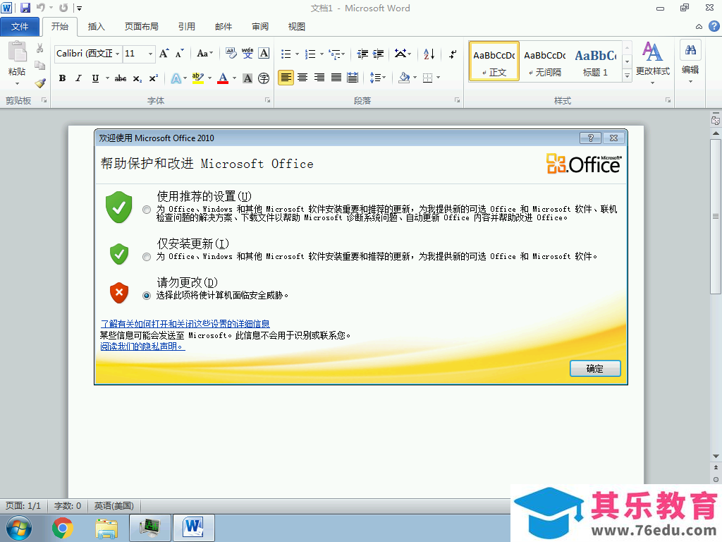Open the font size 11 dropdown
This screenshot has width=722, height=542.
(x=151, y=54)
